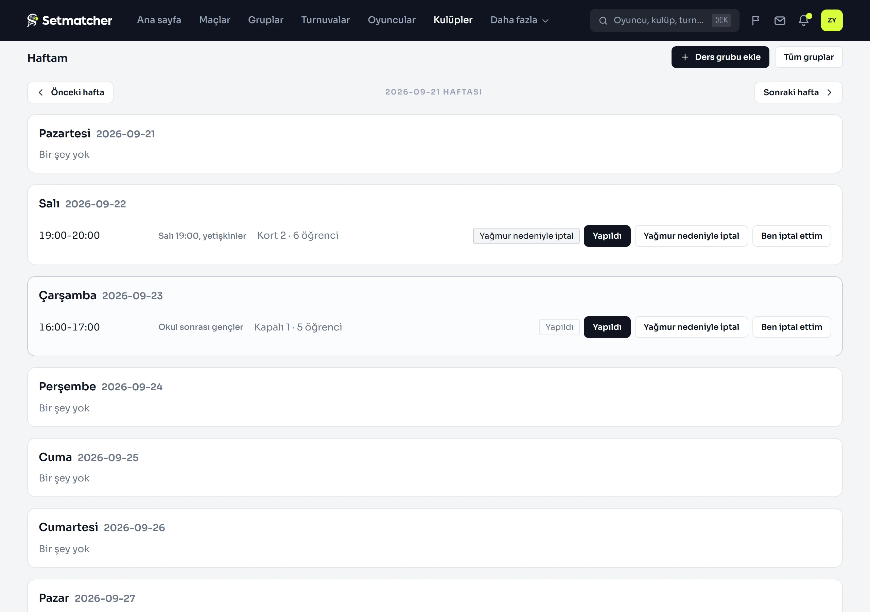The image size is (870, 612).
Task: Click the 16:00-17:00 time text
Action: click(69, 327)
